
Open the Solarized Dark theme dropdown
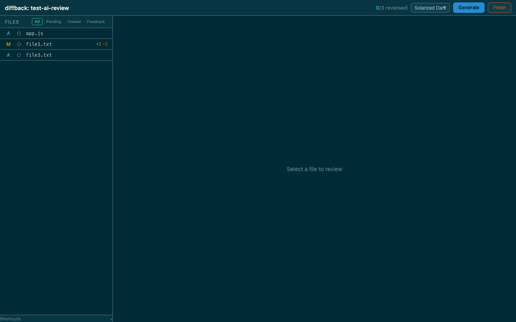click(430, 7)
